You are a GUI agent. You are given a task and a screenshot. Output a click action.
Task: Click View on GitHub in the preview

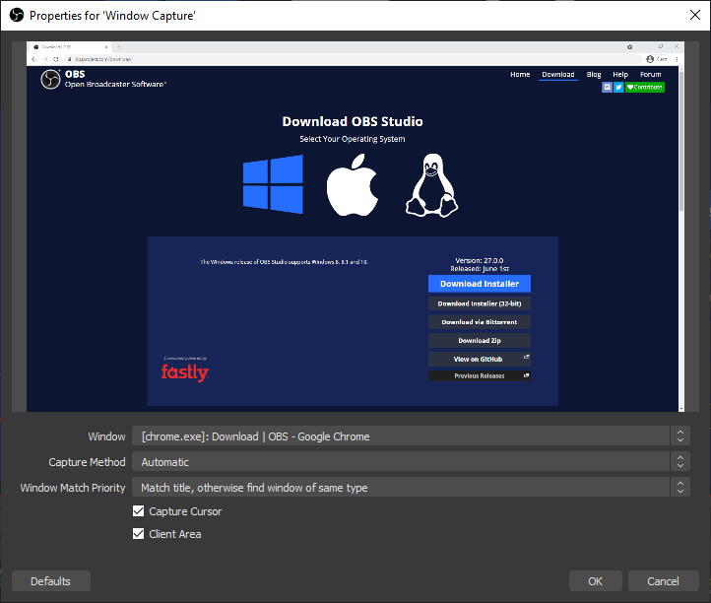(x=480, y=359)
